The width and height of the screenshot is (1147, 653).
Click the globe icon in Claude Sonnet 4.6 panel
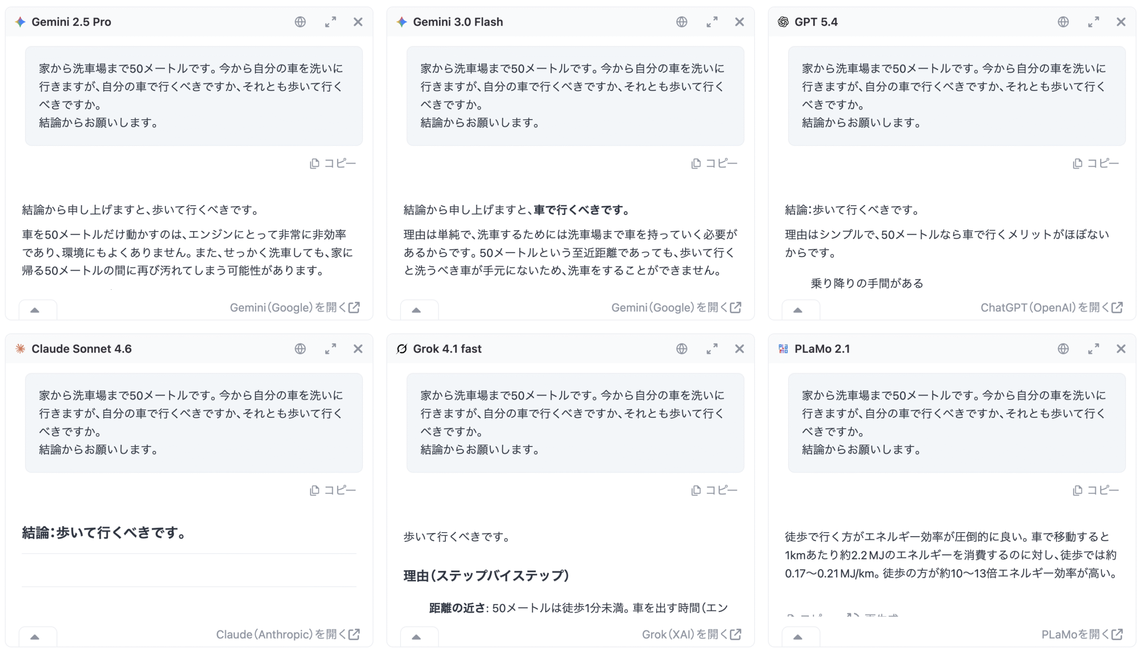(300, 349)
